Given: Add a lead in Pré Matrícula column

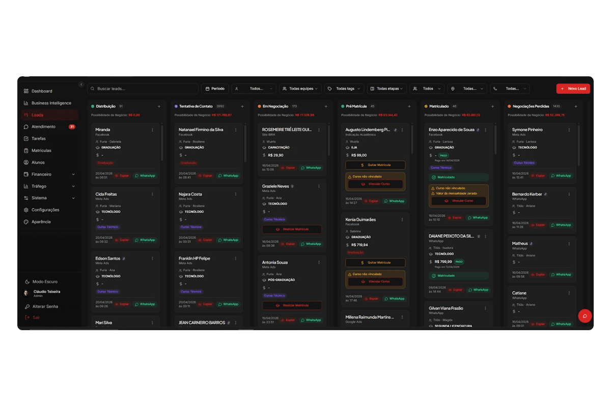Looking at the screenshot, I should (409, 106).
